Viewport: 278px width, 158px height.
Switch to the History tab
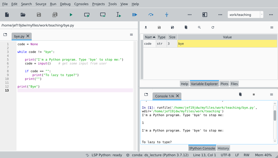223,148
